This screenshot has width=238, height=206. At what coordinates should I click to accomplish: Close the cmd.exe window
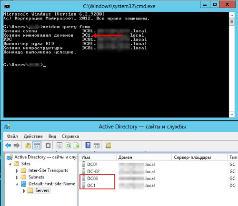click(x=227, y=4)
